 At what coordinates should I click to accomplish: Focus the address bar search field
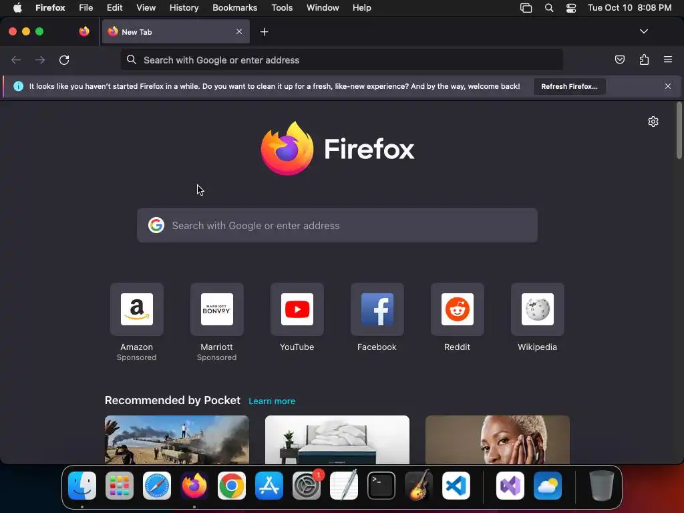point(341,59)
